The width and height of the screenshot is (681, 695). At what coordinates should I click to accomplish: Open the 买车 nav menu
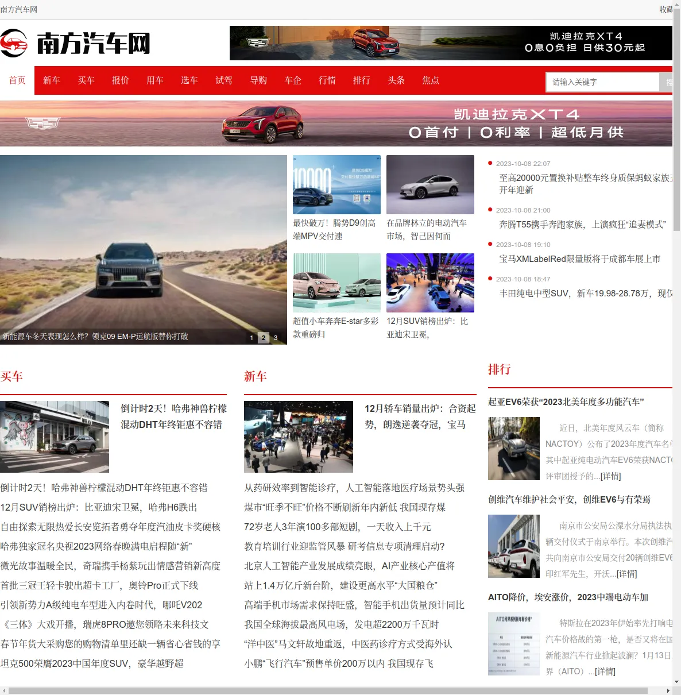coord(86,80)
